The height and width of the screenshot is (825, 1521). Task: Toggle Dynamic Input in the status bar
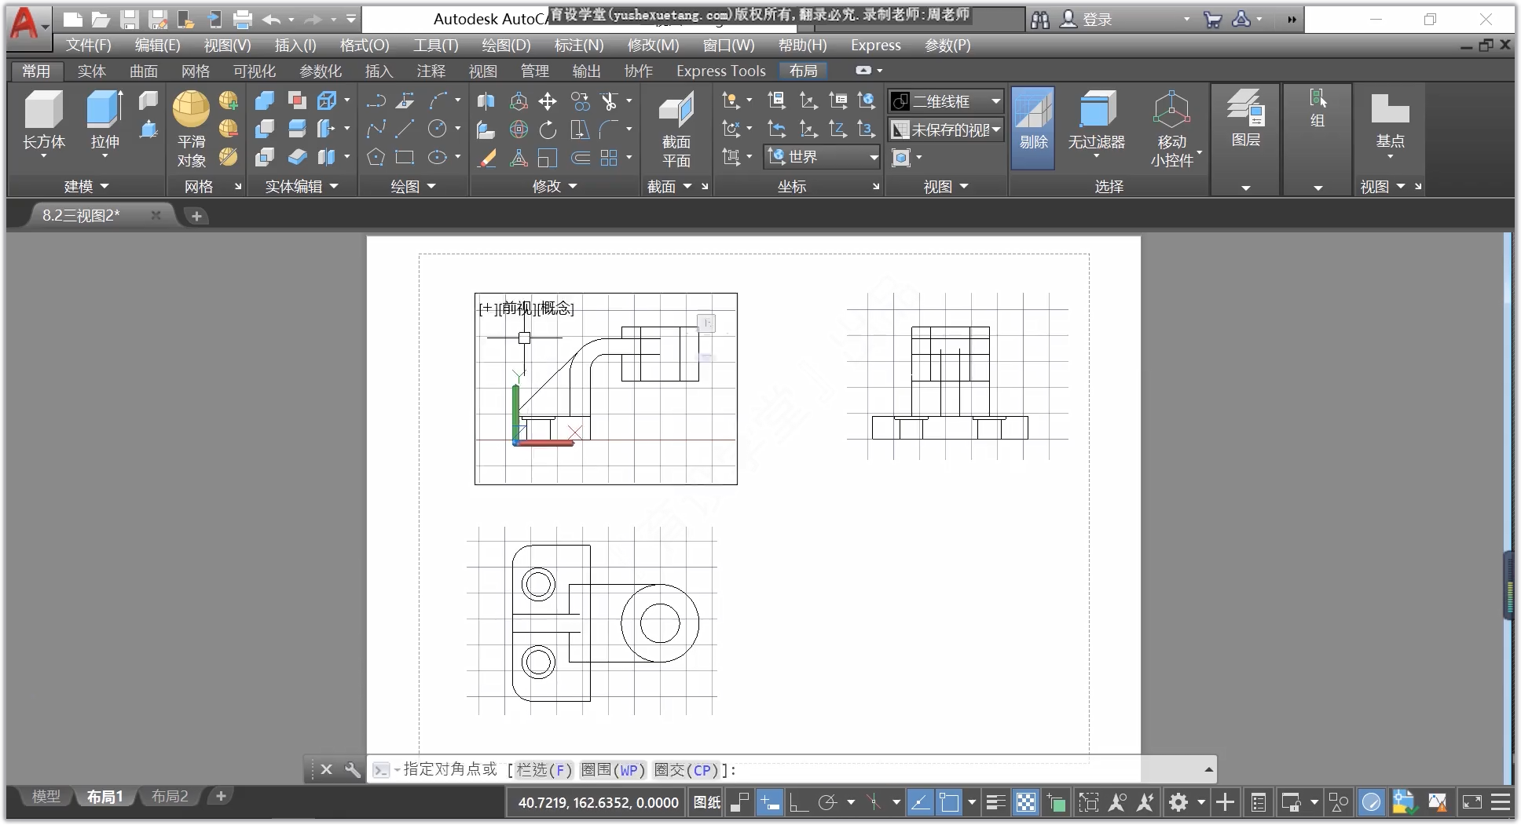coord(770,802)
